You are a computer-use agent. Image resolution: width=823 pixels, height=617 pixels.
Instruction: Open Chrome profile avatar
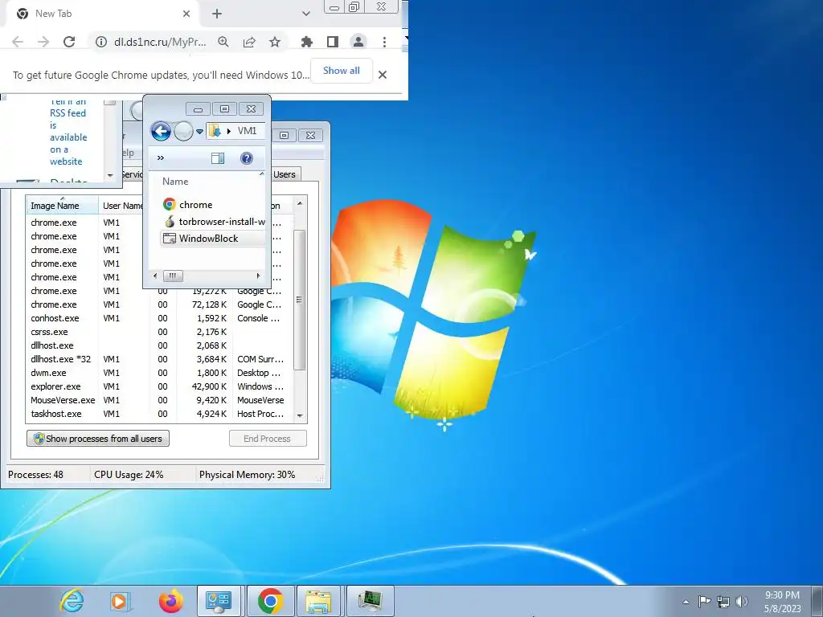click(358, 42)
